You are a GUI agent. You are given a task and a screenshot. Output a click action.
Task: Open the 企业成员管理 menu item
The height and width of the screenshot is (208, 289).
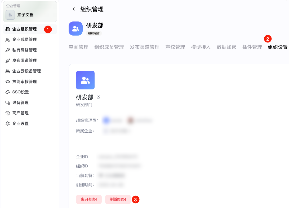coord(30,40)
